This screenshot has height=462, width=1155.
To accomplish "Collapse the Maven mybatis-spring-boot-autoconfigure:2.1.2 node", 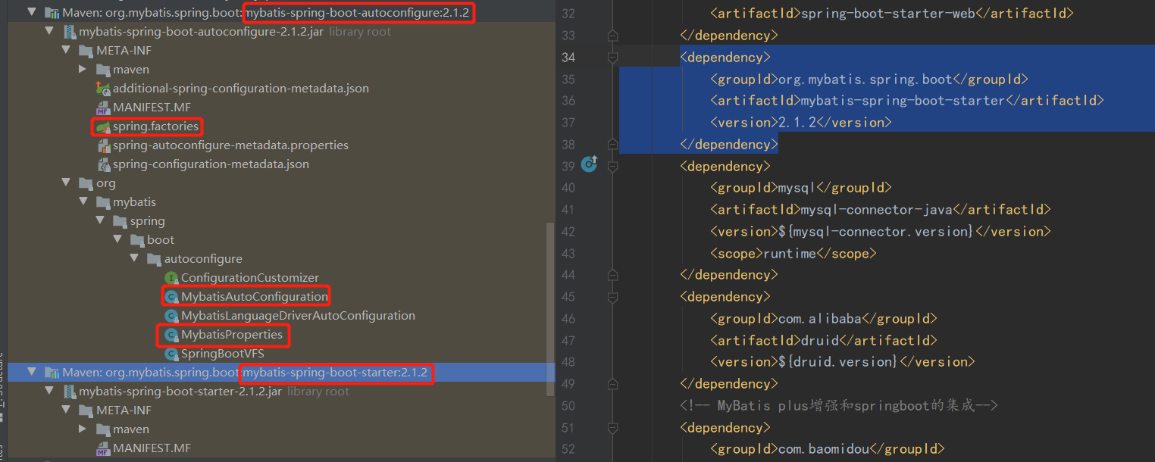I will point(32,13).
